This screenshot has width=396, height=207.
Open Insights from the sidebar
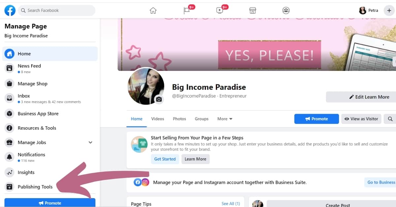(26, 172)
